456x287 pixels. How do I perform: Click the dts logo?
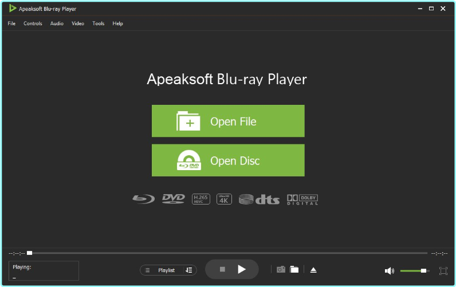coord(259,199)
